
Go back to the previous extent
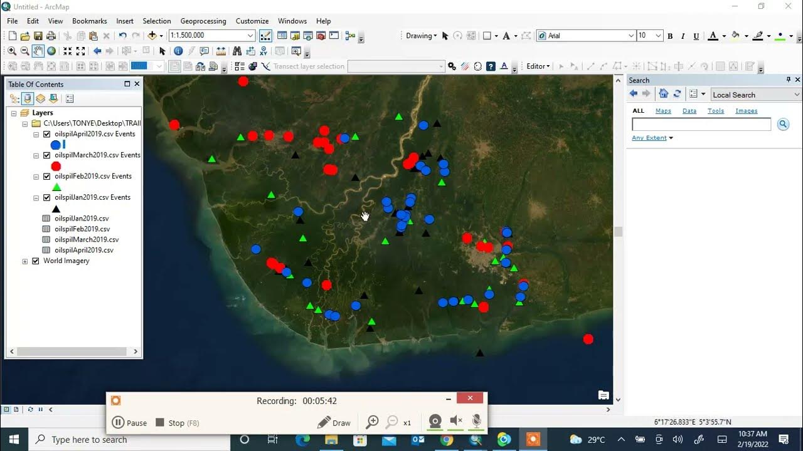[97, 51]
